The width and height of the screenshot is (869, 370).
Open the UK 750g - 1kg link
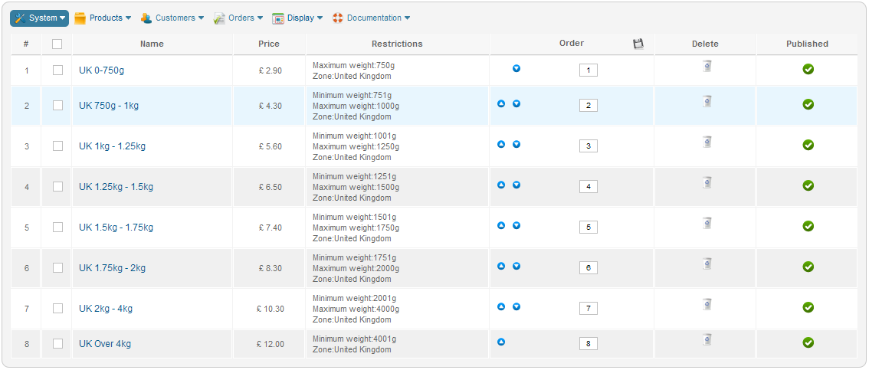(x=109, y=105)
